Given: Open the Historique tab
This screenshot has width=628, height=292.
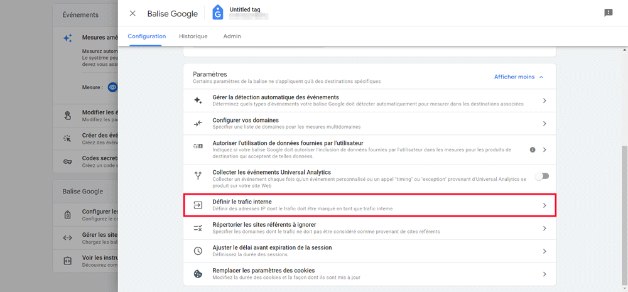Looking at the screenshot, I should click(193, 36).
